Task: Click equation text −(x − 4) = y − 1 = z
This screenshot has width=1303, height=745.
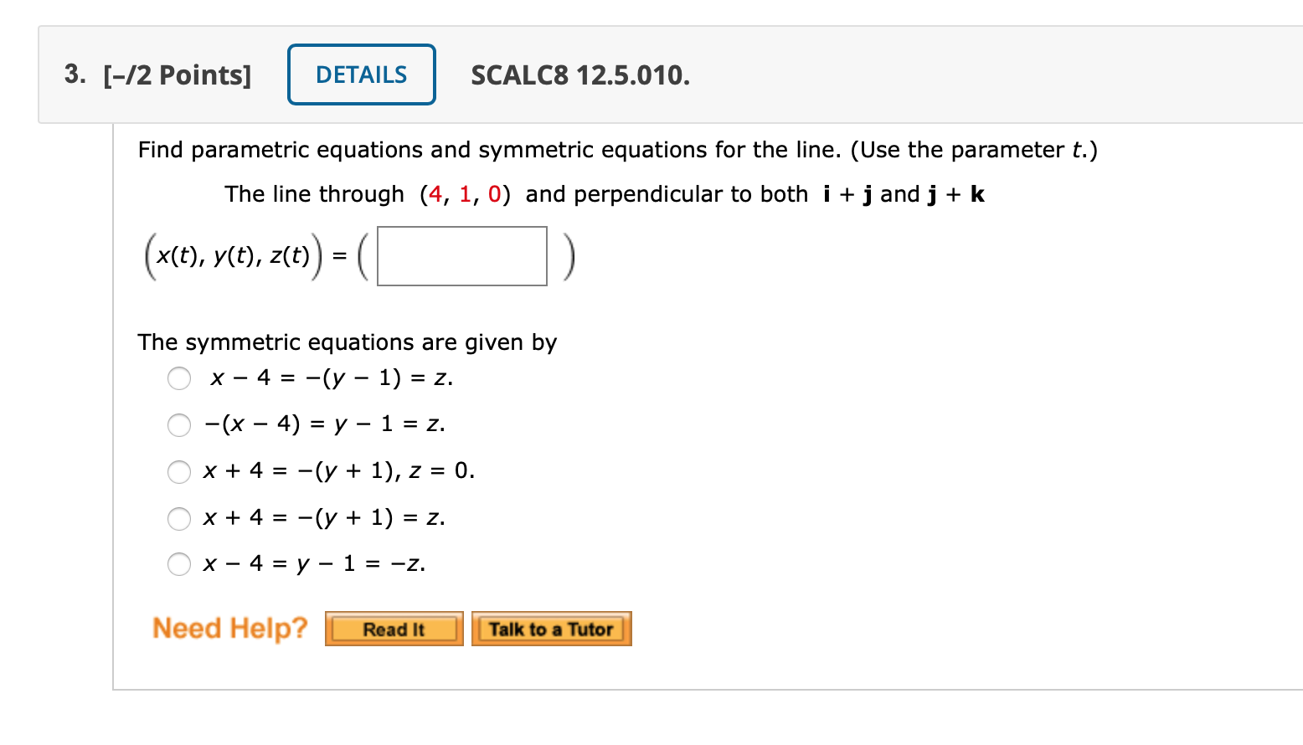Action: [x=325, y=424]
